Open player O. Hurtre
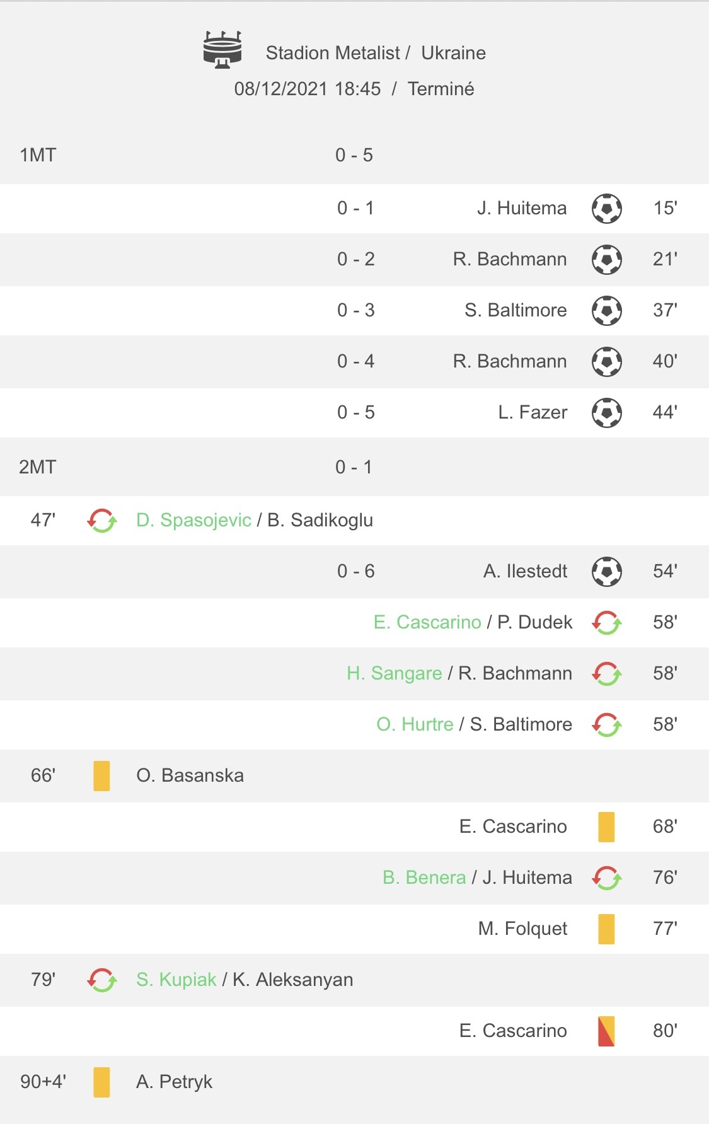This screenshot has width=709, height=1124. (415, 724)
